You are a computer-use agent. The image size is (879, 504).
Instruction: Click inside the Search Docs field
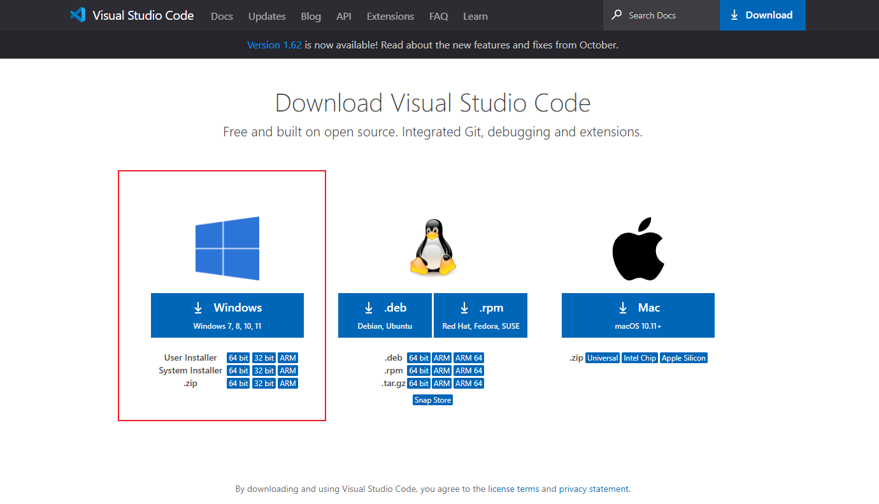point(656,15)
